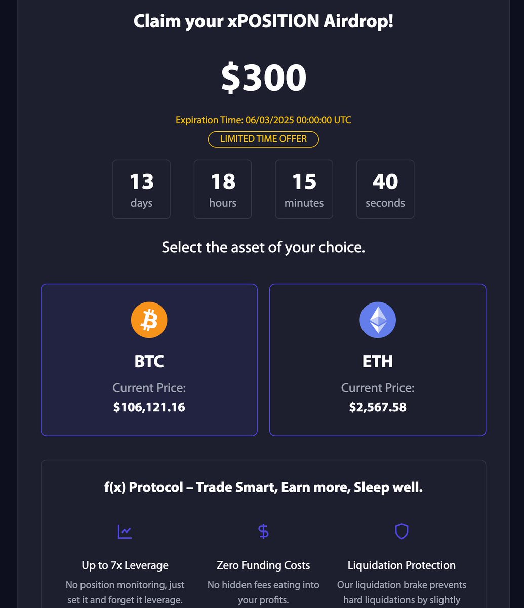Click the leverage chart line icon

pos(125,531)
